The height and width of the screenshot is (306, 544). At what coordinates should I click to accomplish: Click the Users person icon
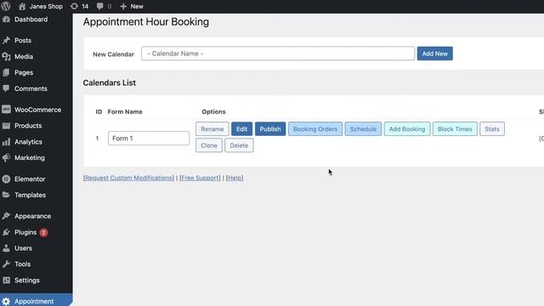[x=6, y=248]
